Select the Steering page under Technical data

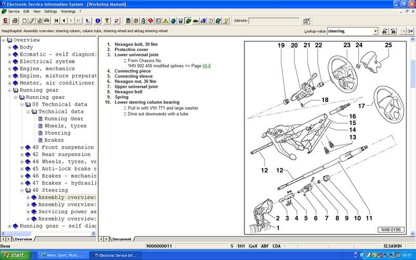[57, 133]
